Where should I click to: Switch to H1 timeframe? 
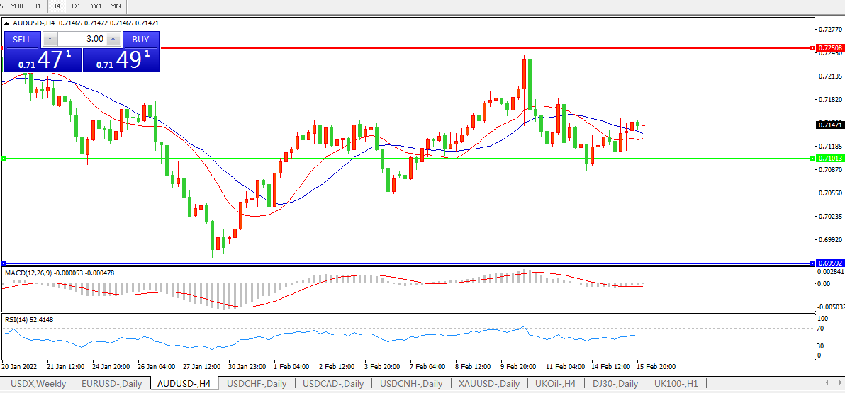[x=37, y=6]
